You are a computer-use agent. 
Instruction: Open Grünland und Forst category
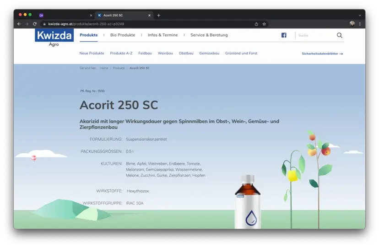tap(241, 53)
